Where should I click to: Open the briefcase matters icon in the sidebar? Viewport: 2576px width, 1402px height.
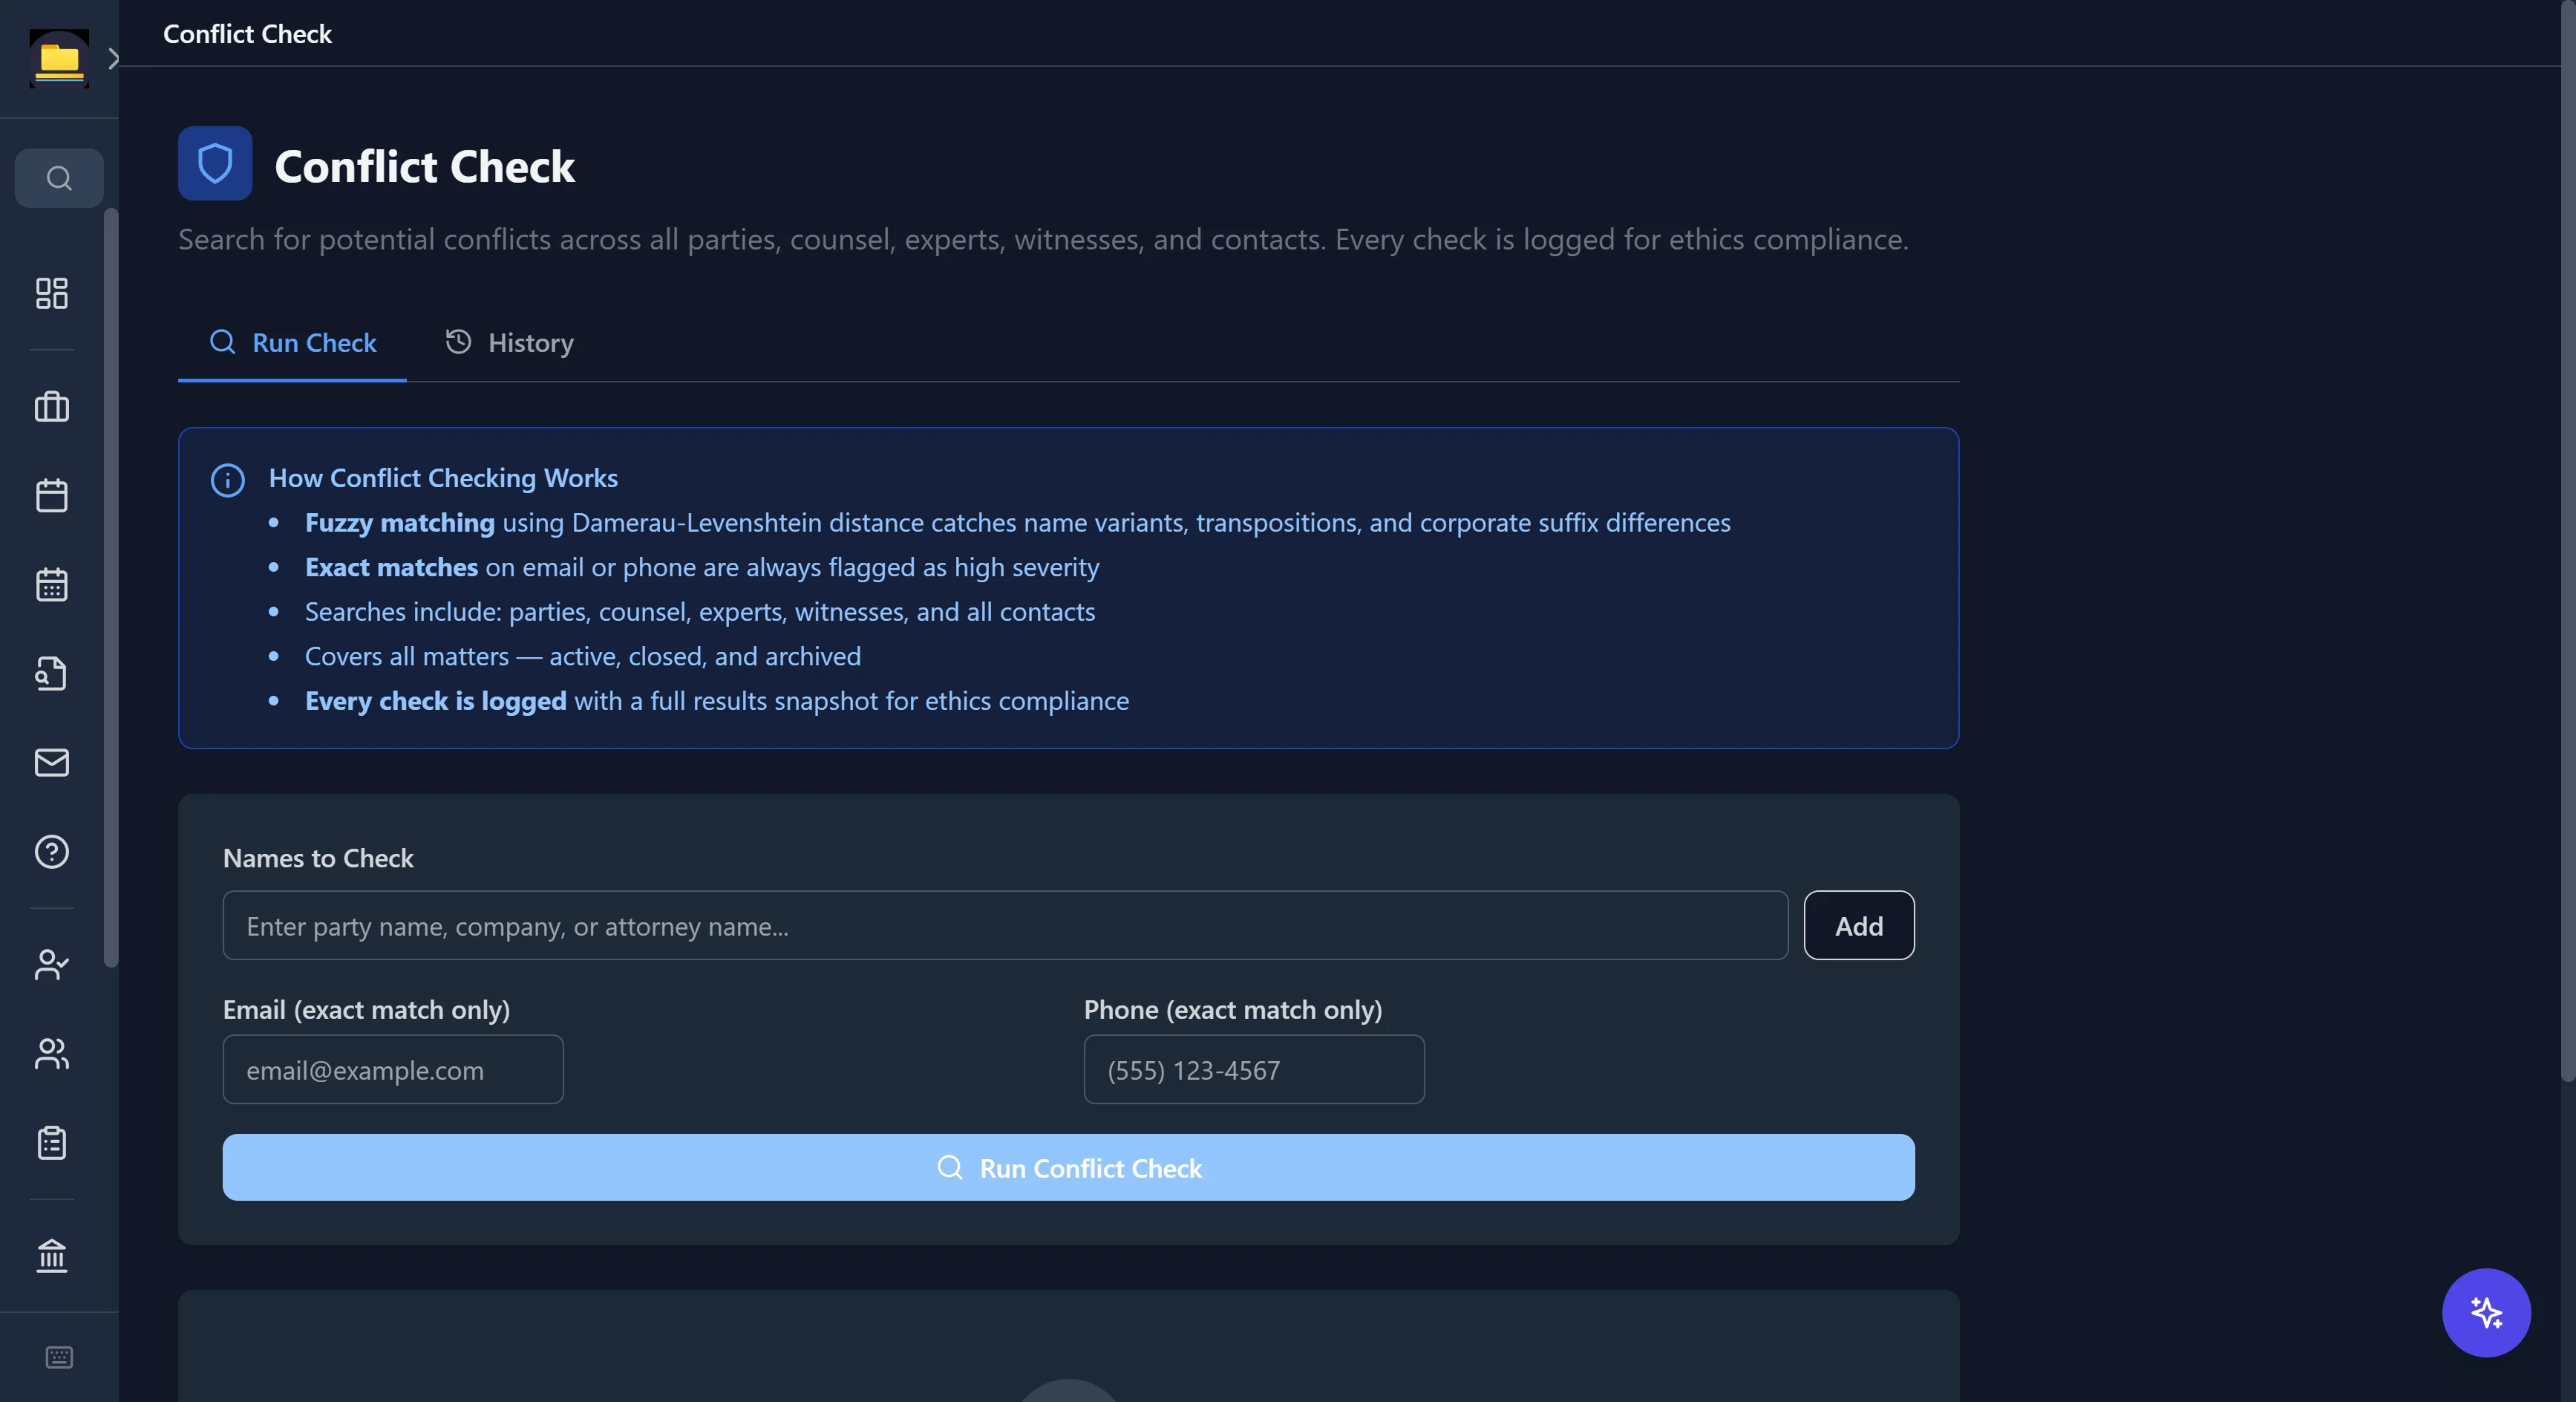[52, 406]
